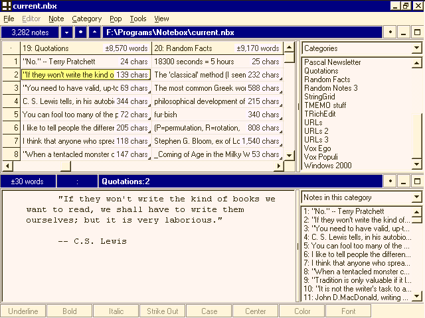Maximize the grid panel via path bar square button
Screen dimensions: 425x318
coord(418,32)
